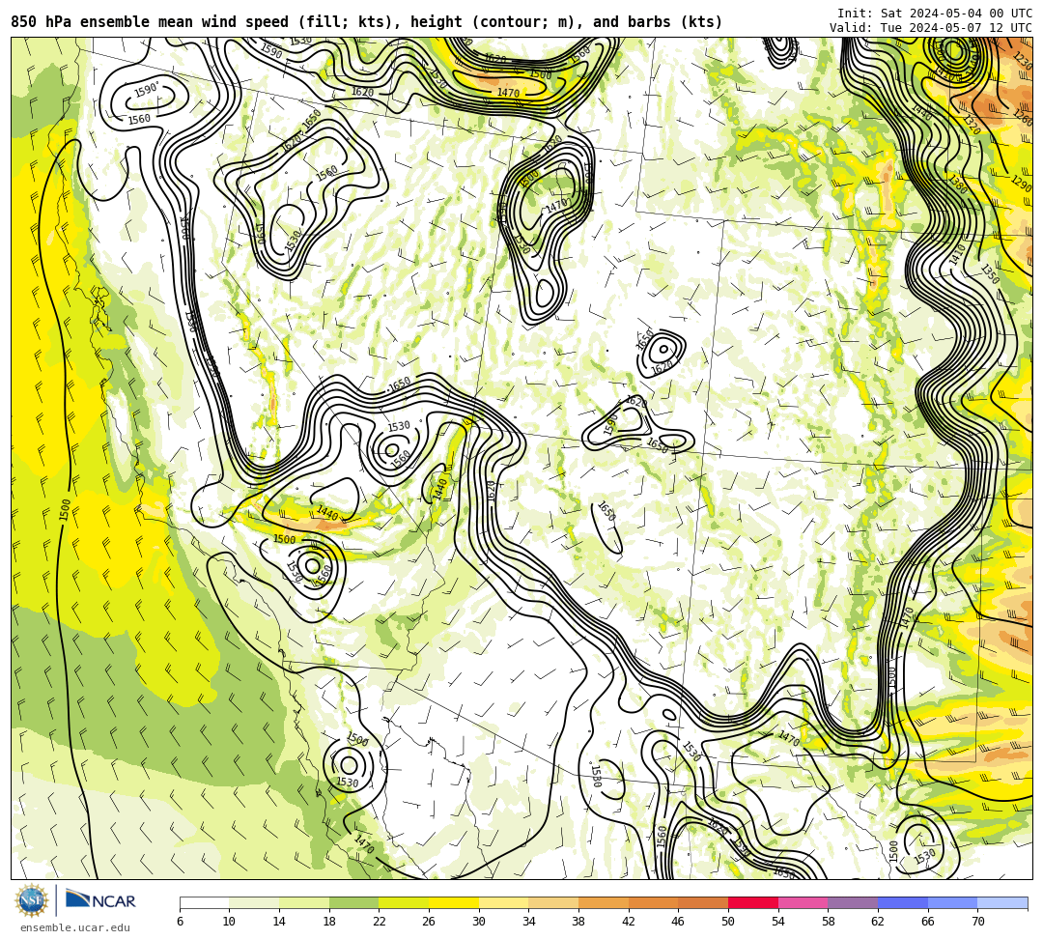Pick the pink 54–58 kts legend swatch
1043x940 pixels.
803,902
